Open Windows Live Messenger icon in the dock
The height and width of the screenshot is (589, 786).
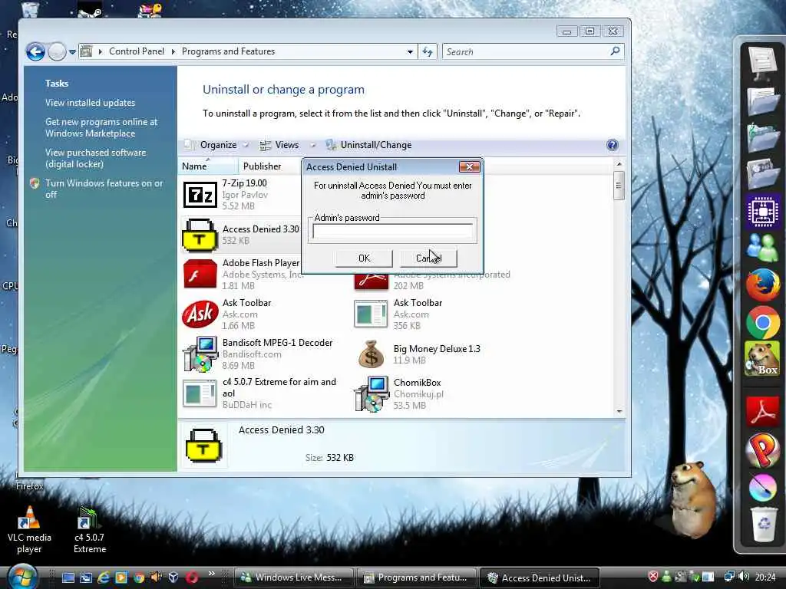(762, 248)
